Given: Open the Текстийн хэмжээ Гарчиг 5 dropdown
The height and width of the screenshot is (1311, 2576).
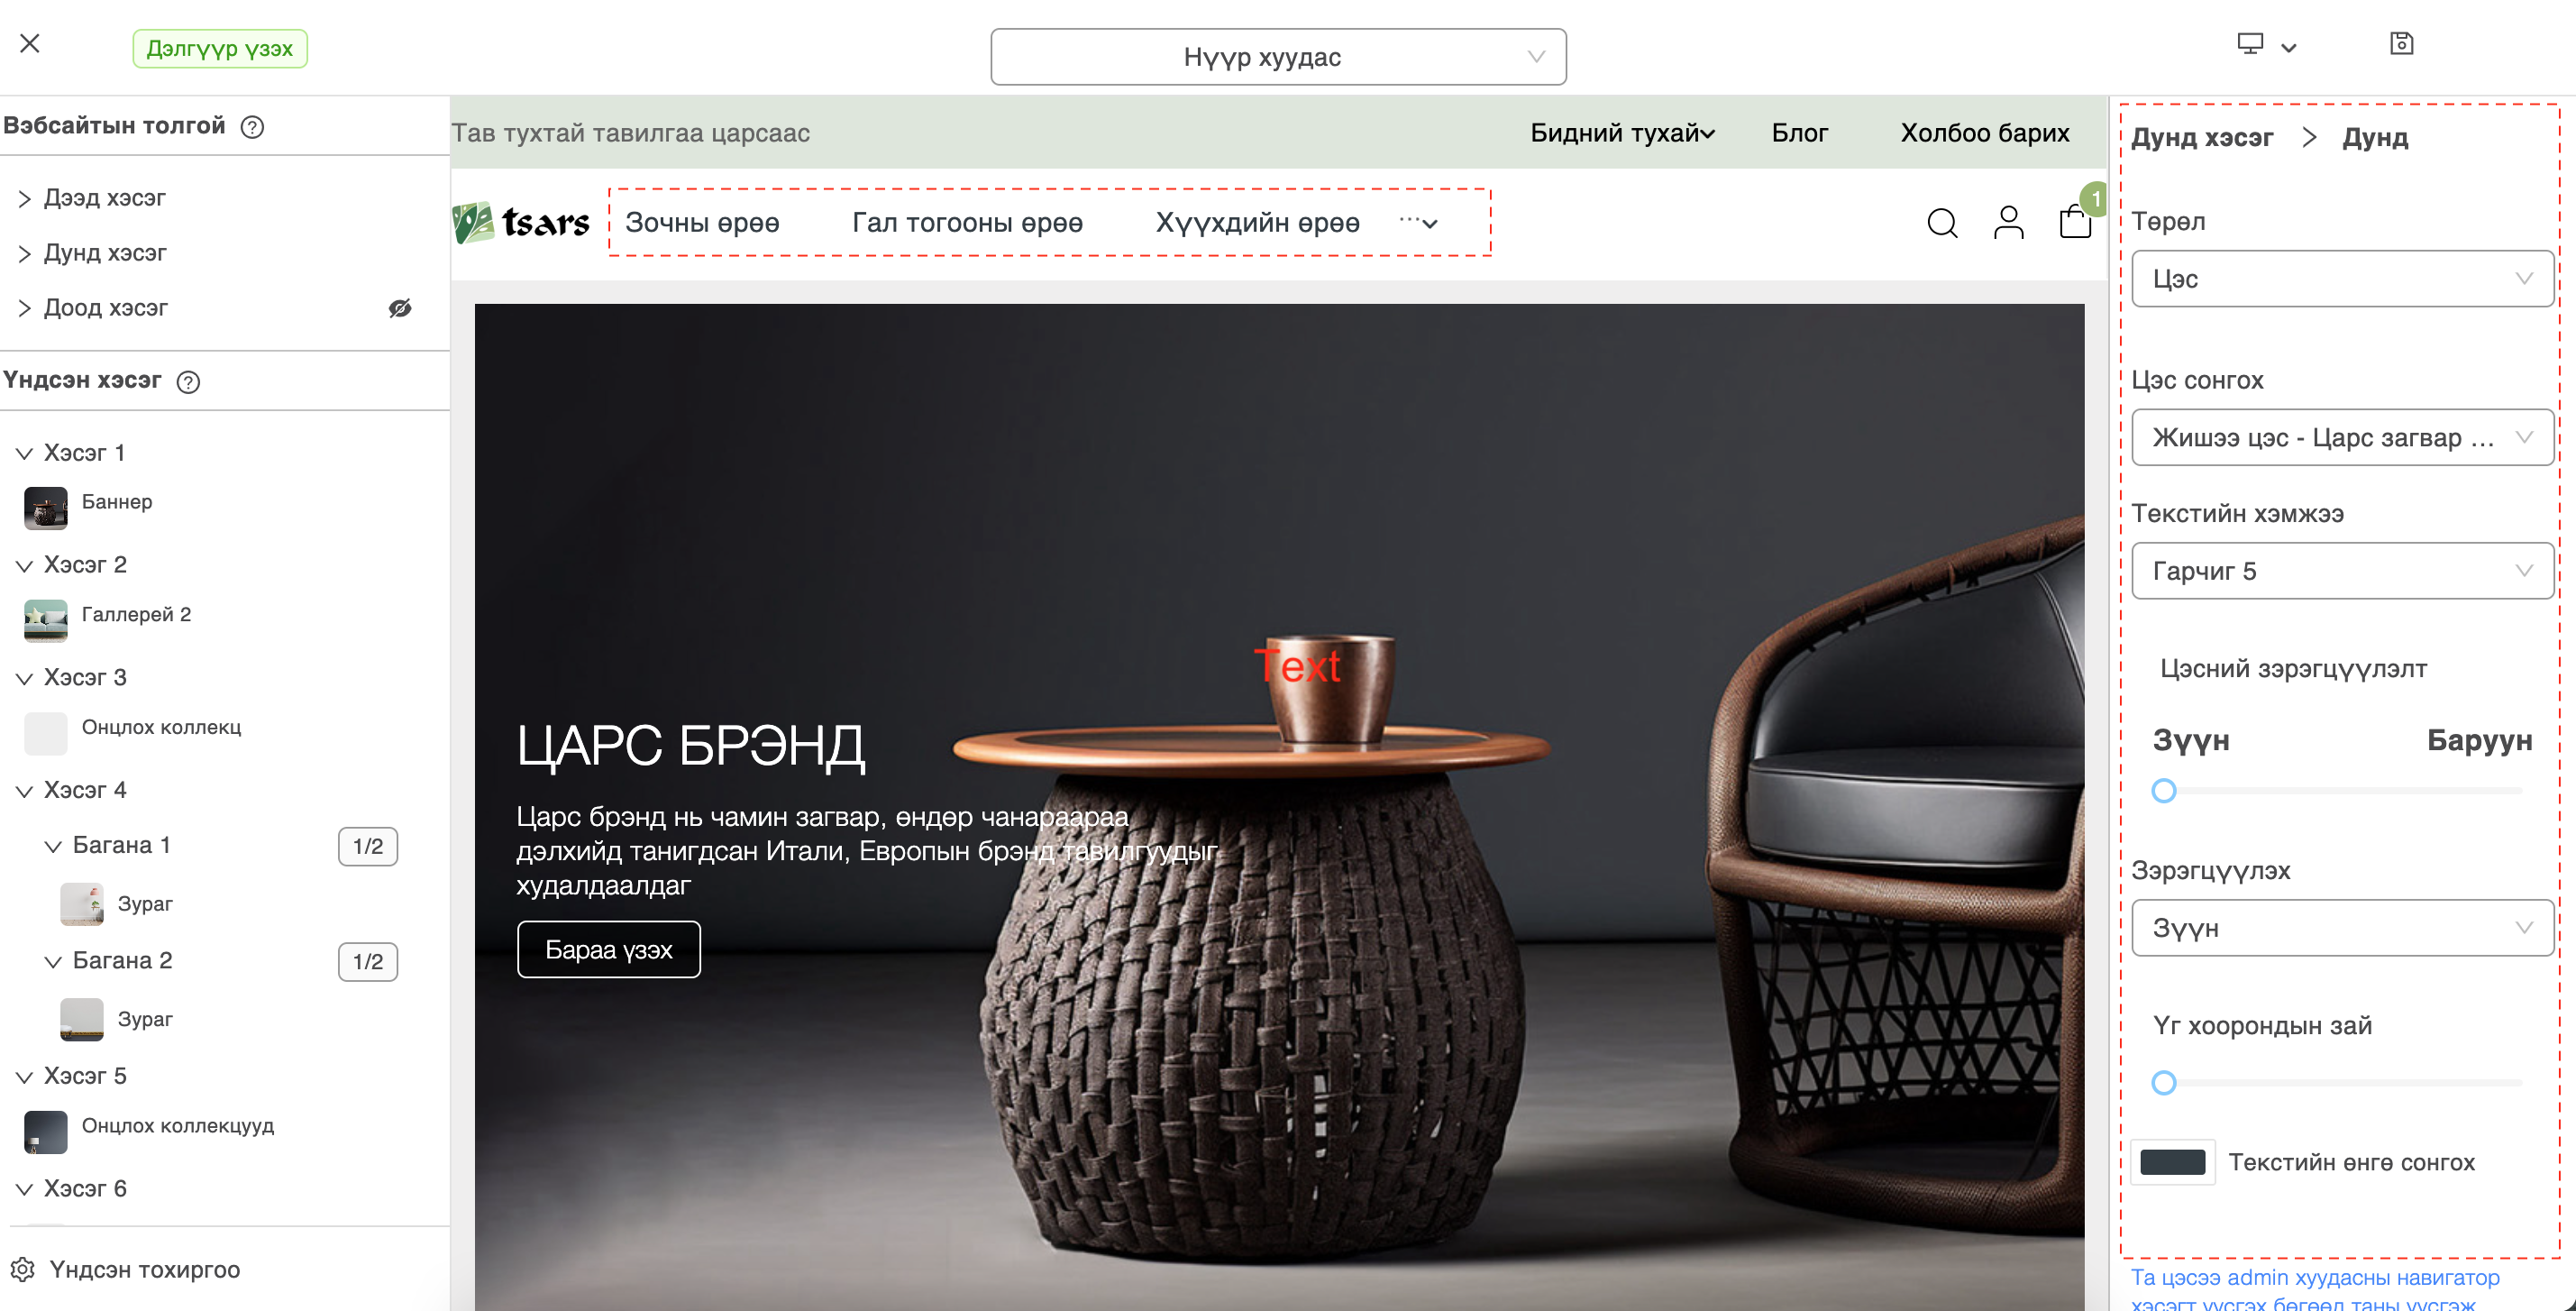Looking at the screenshot, I should pos(2342,571).
